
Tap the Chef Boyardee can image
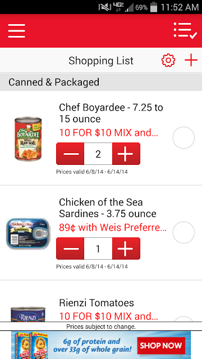[28, 139]
